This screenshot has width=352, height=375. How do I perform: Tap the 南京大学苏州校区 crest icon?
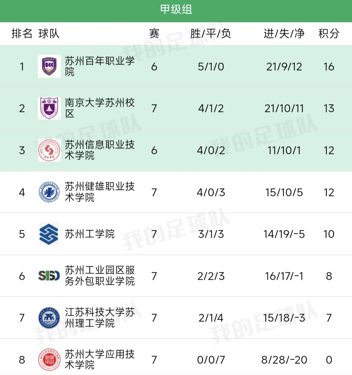pyautogui.click(x=49, y=108)
